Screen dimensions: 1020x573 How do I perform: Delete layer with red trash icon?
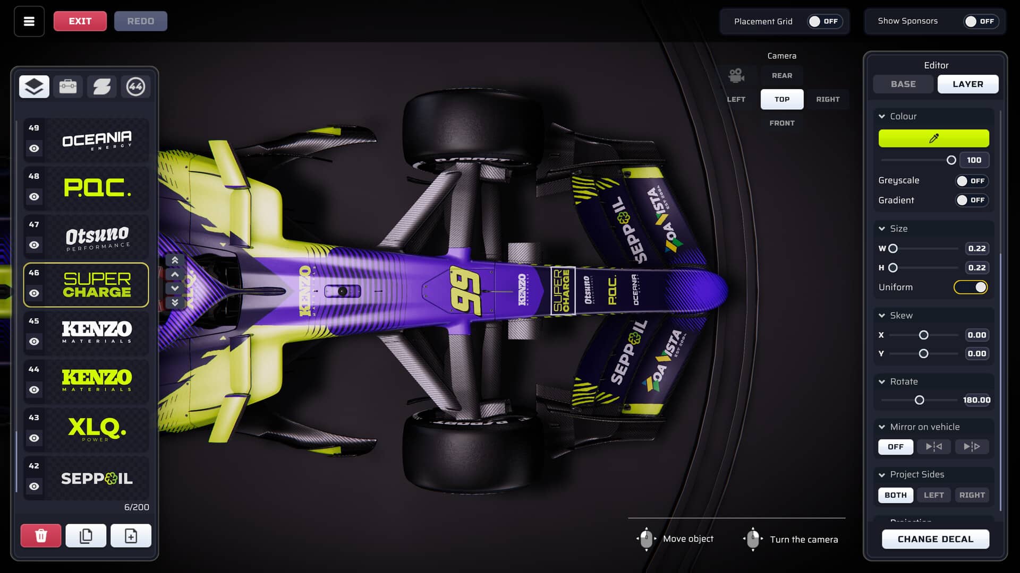[x=41, y=536]
